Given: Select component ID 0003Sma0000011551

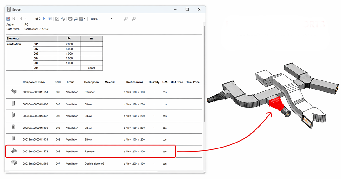Looking at the screenshot, I should click(35, 92).
